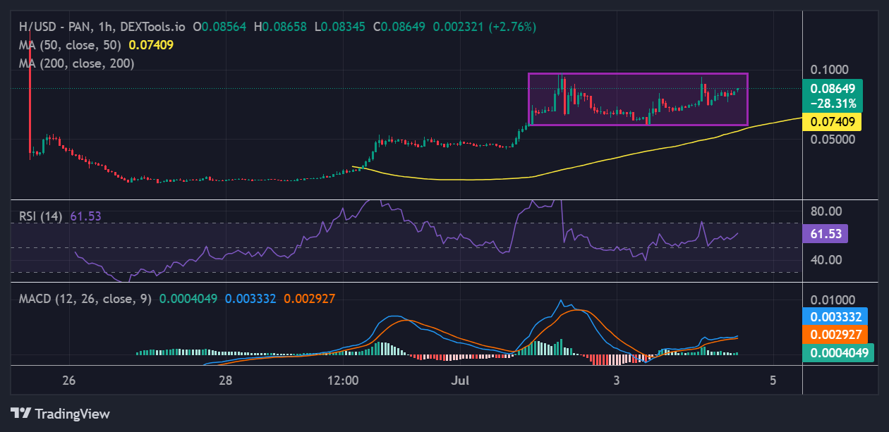Click the MACD legend value 0.0004049

tap(190, 299)
